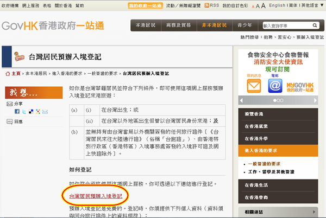Open 網上服務 top menu

(x=30, y=5)
